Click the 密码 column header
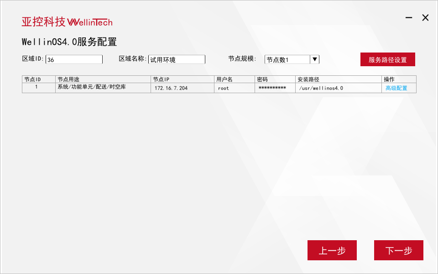The height and width of the screenshot is (274, 438). pos(275,79)
